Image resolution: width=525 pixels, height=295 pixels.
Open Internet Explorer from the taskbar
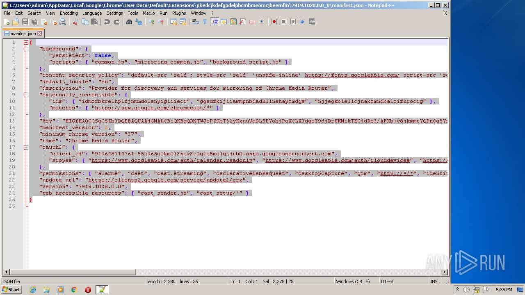[32, 290]
